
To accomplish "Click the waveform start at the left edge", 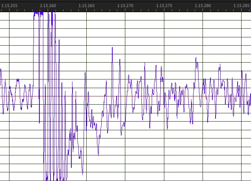I will pos(1,70).
